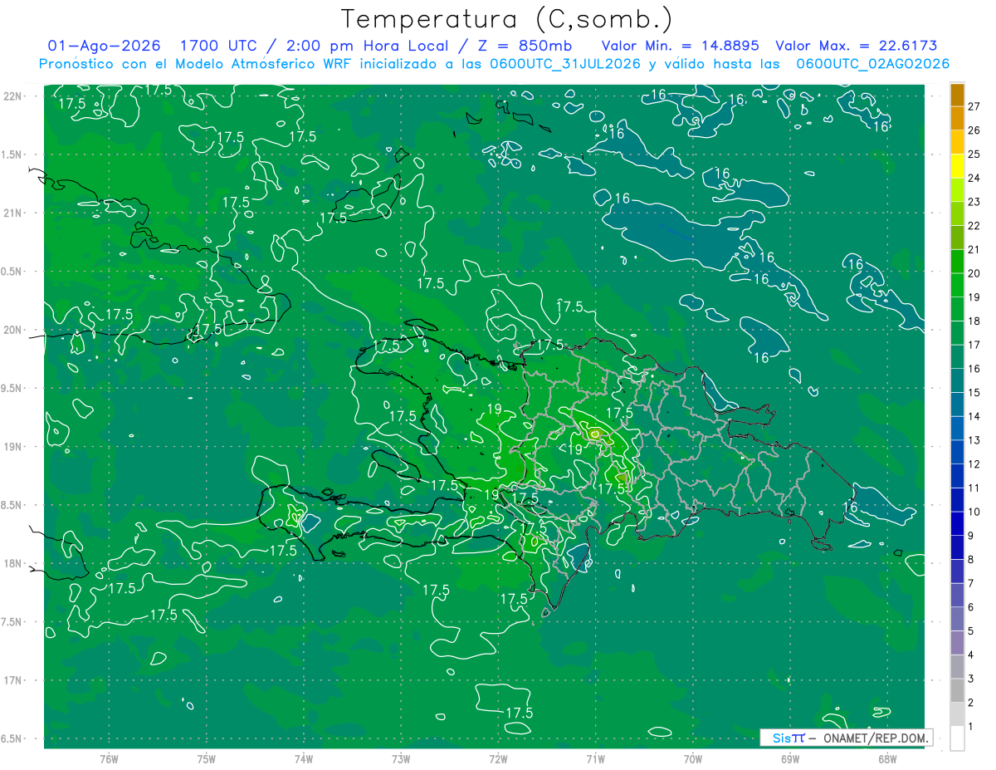Select the "Valor Min. = 14.8895" text
996x770 pixels.
click(x=681, y=46)
